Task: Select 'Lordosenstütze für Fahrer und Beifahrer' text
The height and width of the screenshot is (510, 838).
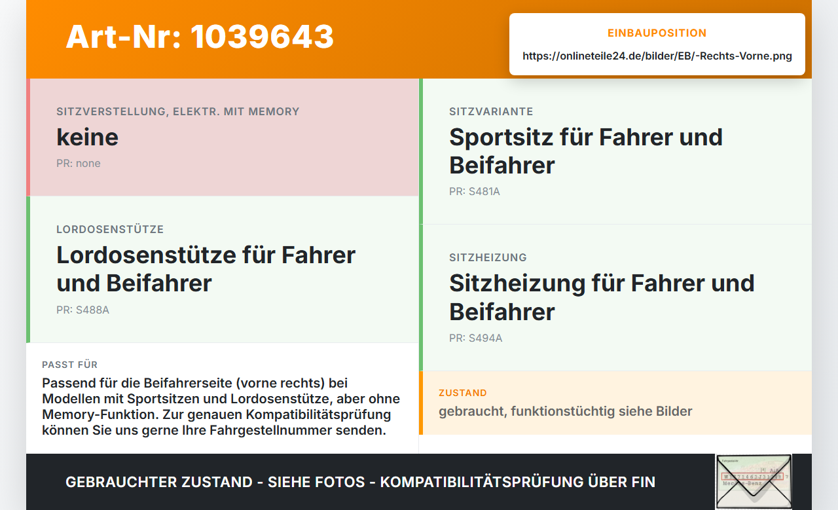Action: [206, 268]
